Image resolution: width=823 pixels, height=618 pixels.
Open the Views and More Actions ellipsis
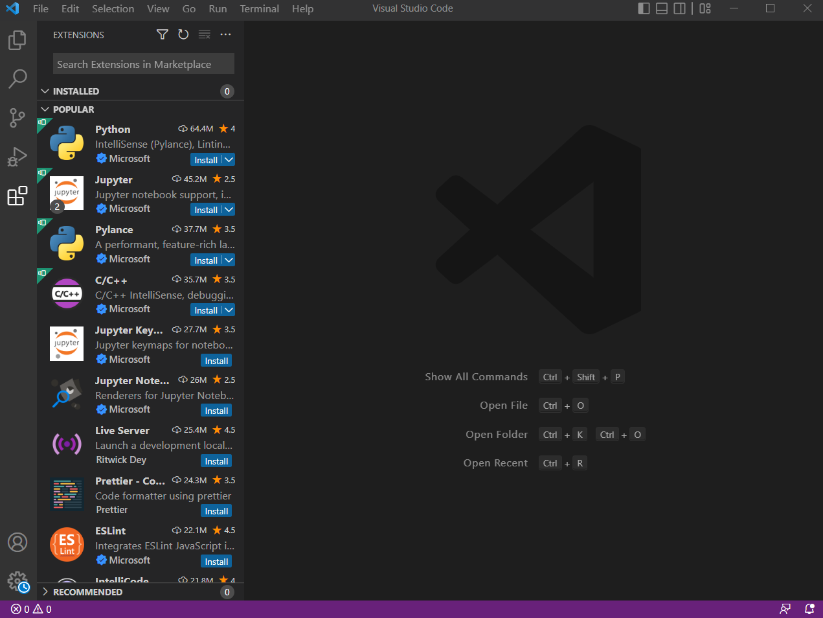click(x=225, y=34)
